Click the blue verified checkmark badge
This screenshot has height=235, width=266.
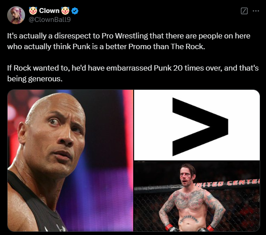point(75,11)
